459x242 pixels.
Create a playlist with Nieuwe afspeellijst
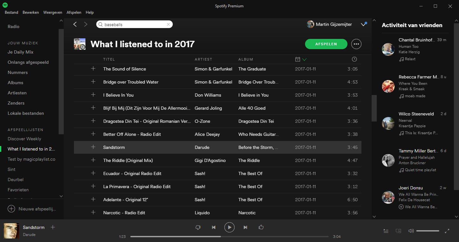pos(32,209)
